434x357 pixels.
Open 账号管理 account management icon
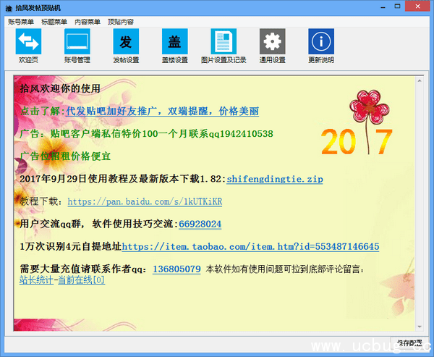click(77, 41)
